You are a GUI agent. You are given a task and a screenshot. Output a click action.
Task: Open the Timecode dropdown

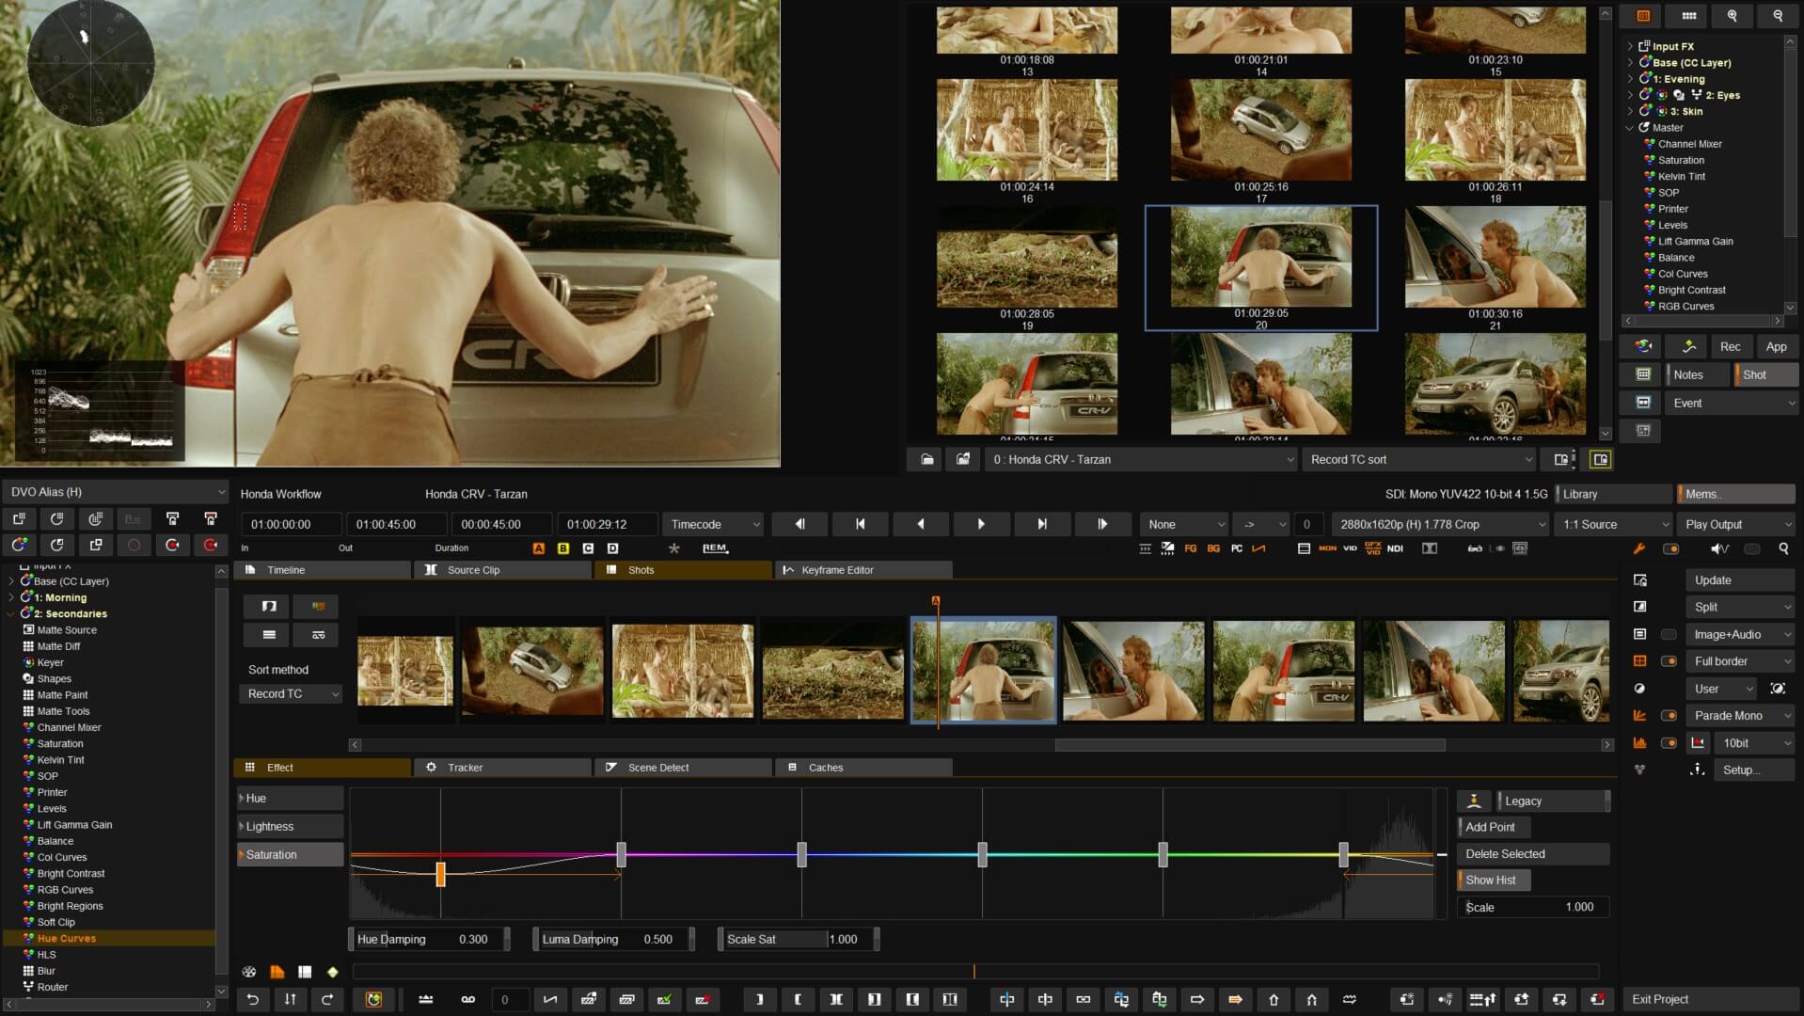click(712, 524)
